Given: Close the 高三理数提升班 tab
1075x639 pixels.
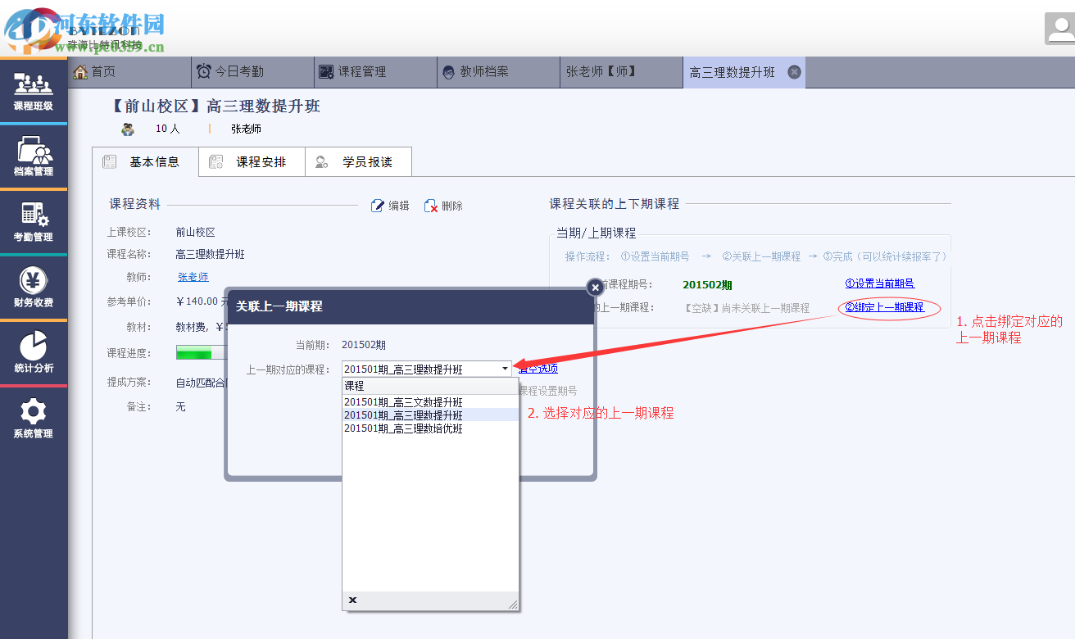Looking at the screenshot, I should (794, 72).
